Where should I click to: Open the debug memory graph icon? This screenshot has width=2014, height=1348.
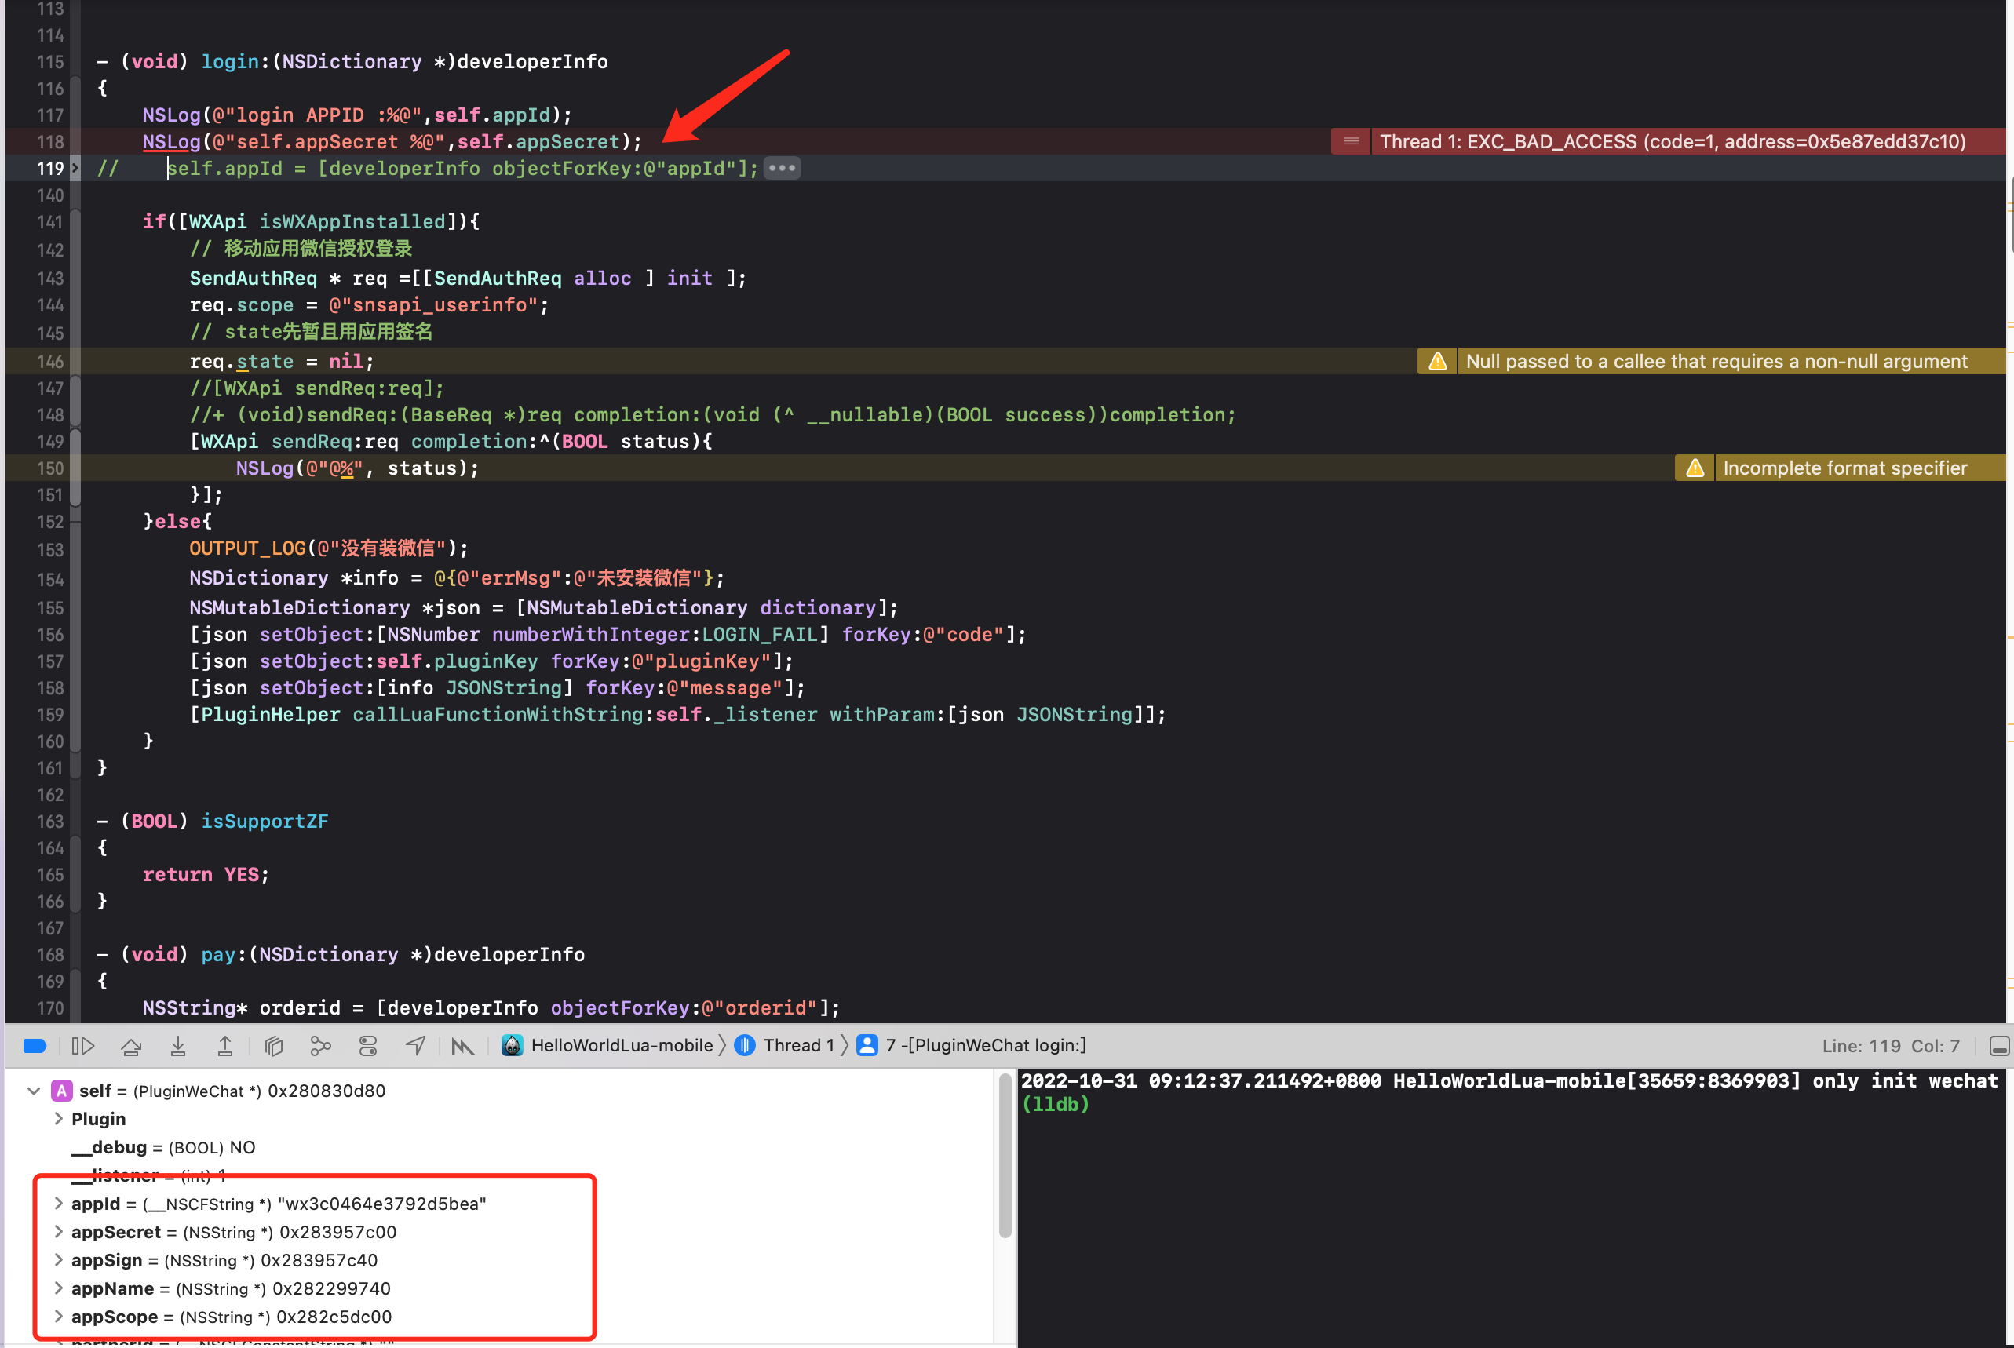tap(320, 1045)
